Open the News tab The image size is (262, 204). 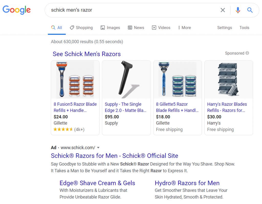click(136, 28)
